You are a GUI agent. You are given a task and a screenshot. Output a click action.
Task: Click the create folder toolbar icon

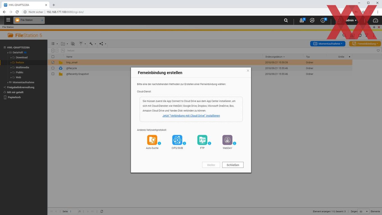coord(63,44)
